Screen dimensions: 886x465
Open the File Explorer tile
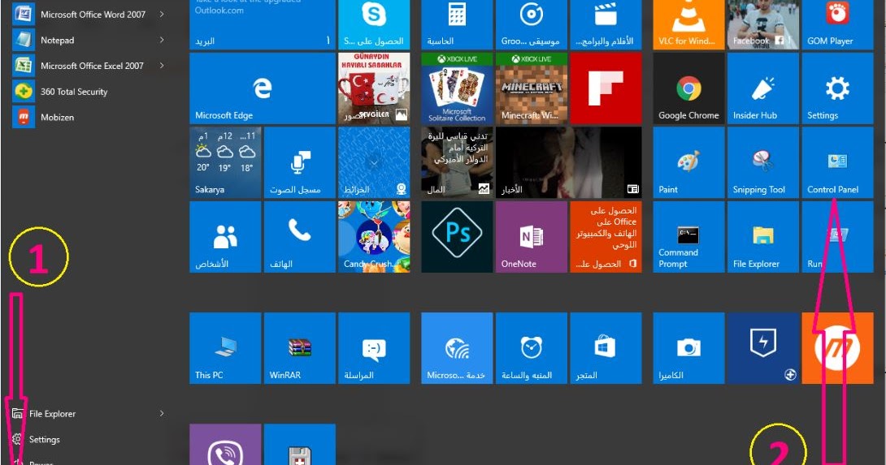pos(763,237)
